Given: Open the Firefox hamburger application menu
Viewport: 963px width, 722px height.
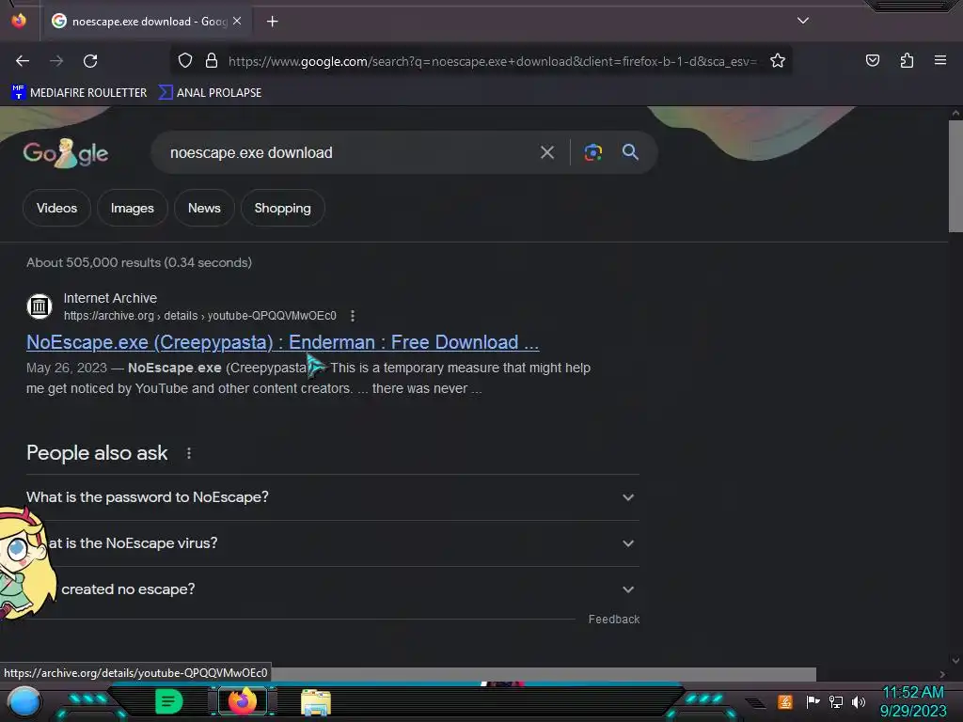Looking at the screenshot, I should (x=940, y=60).
